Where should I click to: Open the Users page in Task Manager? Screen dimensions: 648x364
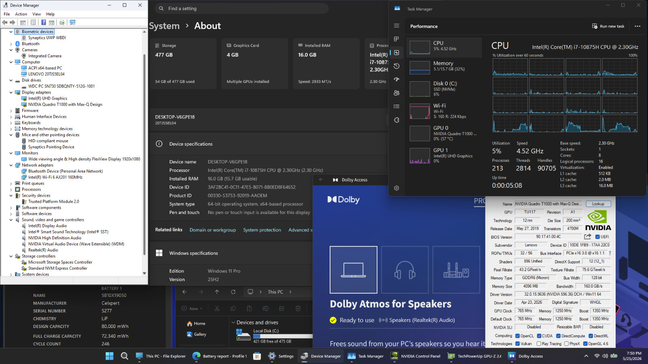tap(396, 93)
